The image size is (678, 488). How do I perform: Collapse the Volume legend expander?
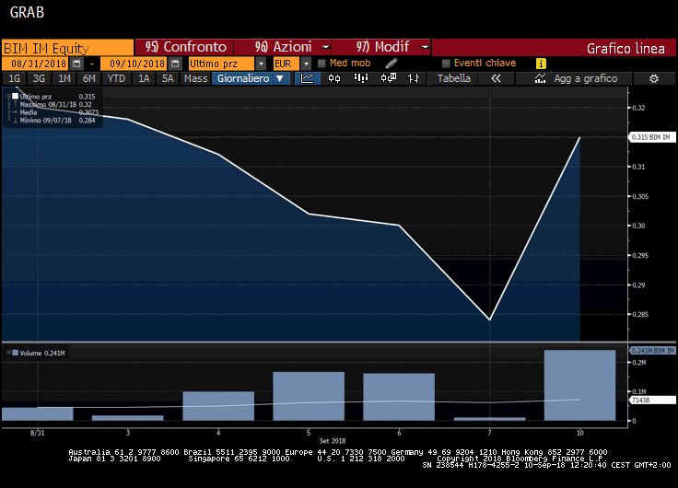point(8,353)
